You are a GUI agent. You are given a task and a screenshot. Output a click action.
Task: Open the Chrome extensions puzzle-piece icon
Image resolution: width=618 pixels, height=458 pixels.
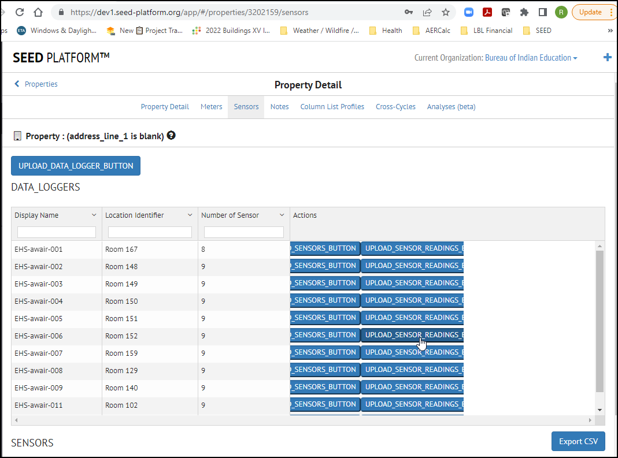(524, 12)
